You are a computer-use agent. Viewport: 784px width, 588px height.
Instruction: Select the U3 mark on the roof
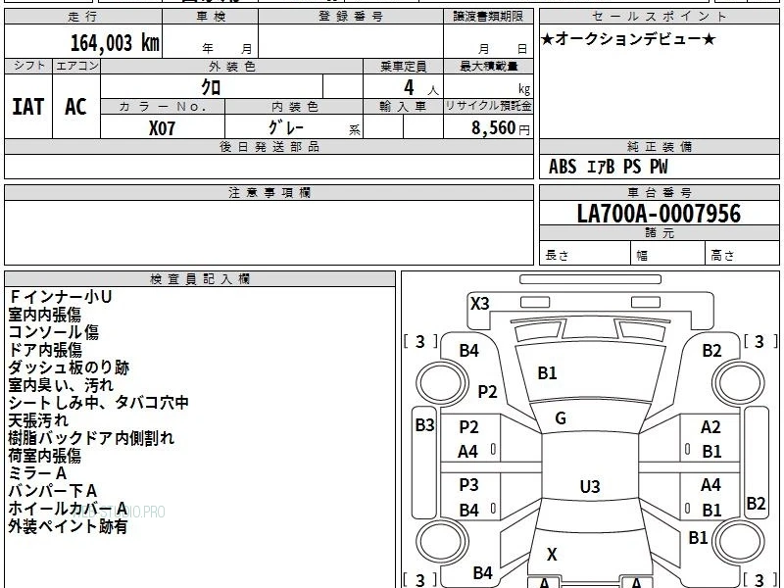tap(590, 486)
